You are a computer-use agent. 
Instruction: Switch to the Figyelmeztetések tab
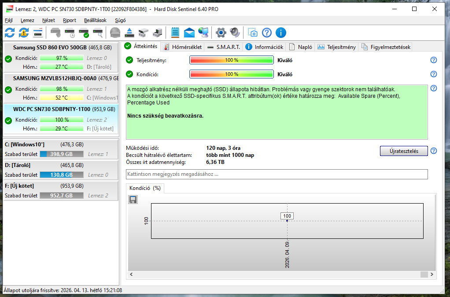[x=386, y=47]
